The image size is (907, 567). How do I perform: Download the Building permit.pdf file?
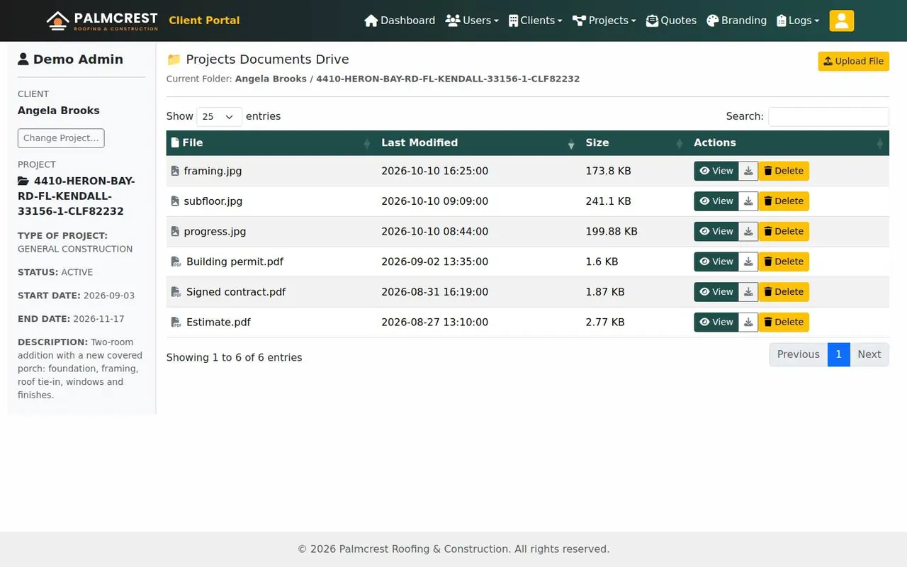point(748,262)
